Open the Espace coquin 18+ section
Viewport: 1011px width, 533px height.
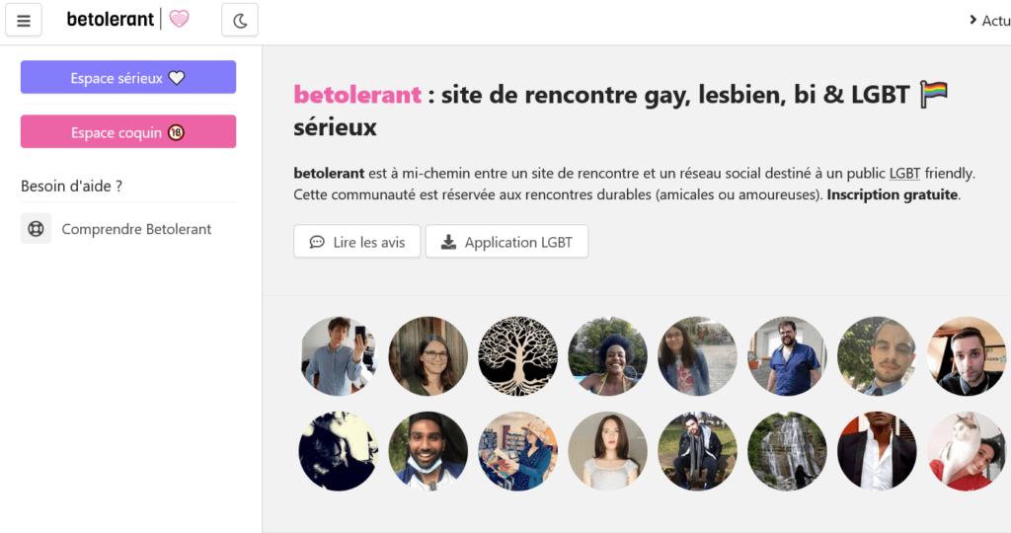128,132
